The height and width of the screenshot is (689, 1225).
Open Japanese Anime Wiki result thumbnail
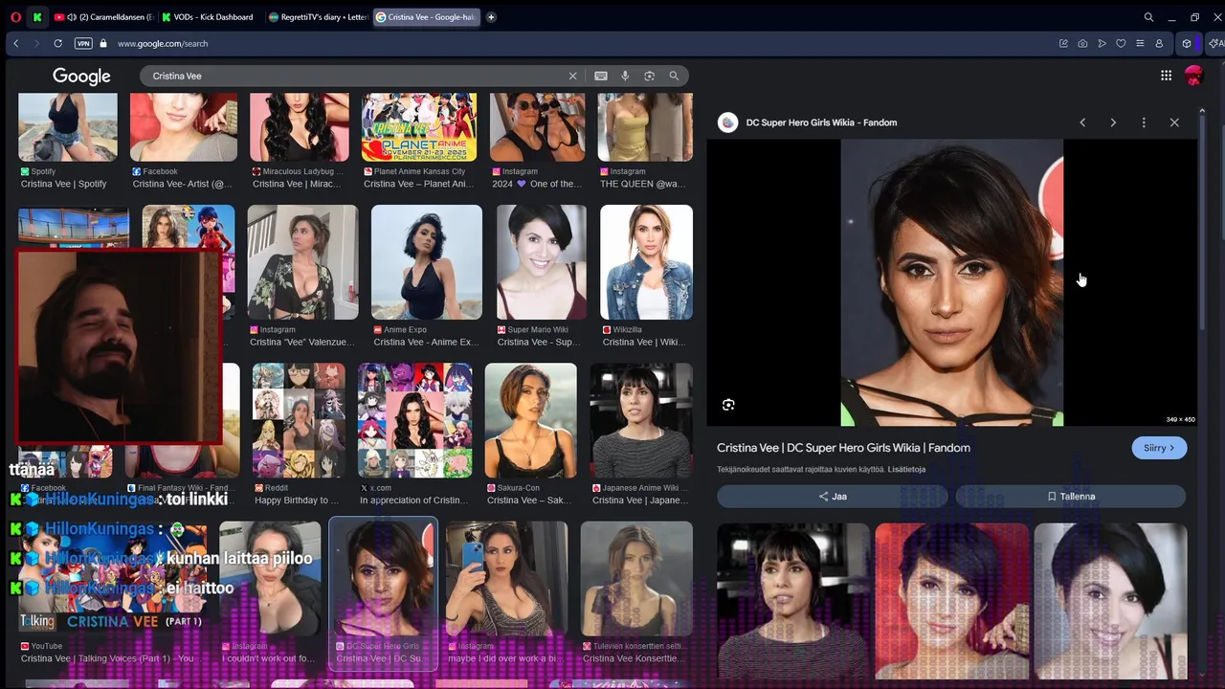641,420
